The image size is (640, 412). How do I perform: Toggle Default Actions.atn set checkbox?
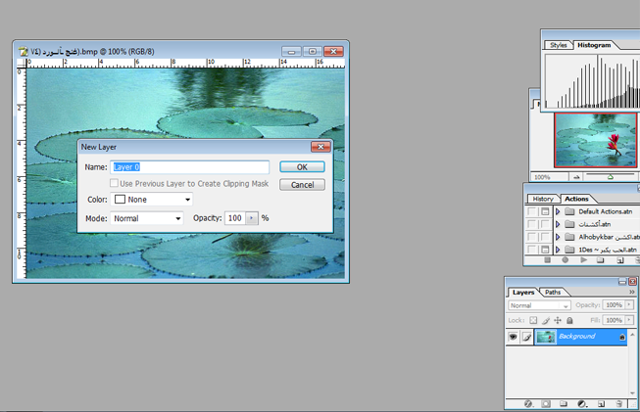pyautogui.click(x=532, y=211)
